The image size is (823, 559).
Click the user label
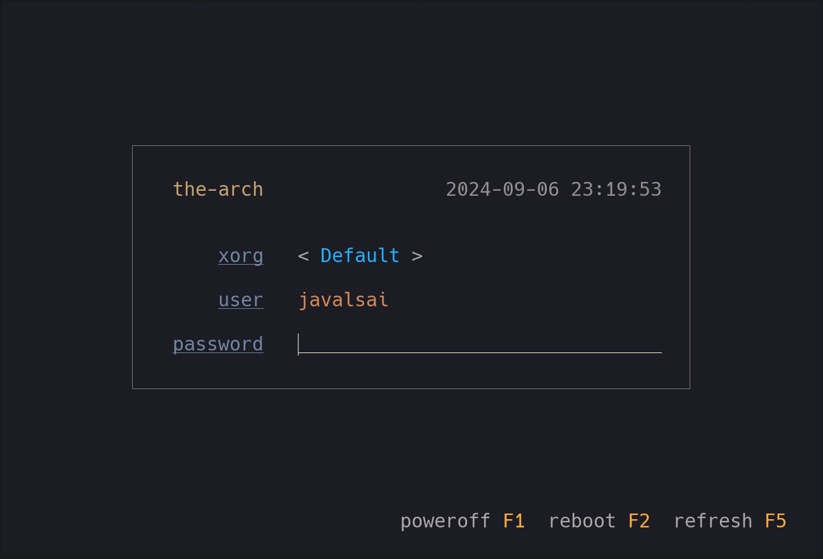[241, 300]
